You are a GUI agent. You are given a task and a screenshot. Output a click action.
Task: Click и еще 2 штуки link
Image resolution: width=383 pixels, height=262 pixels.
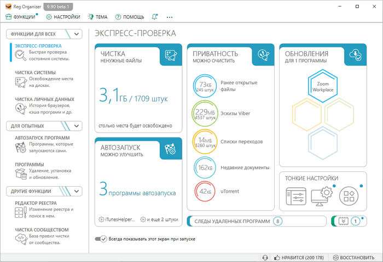point(159,219)
